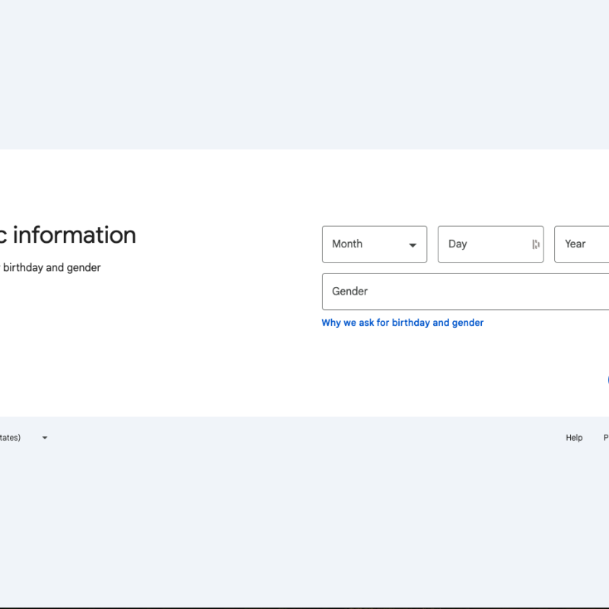Click the Month field's caret arrow
609x609 pixels.
413,245
